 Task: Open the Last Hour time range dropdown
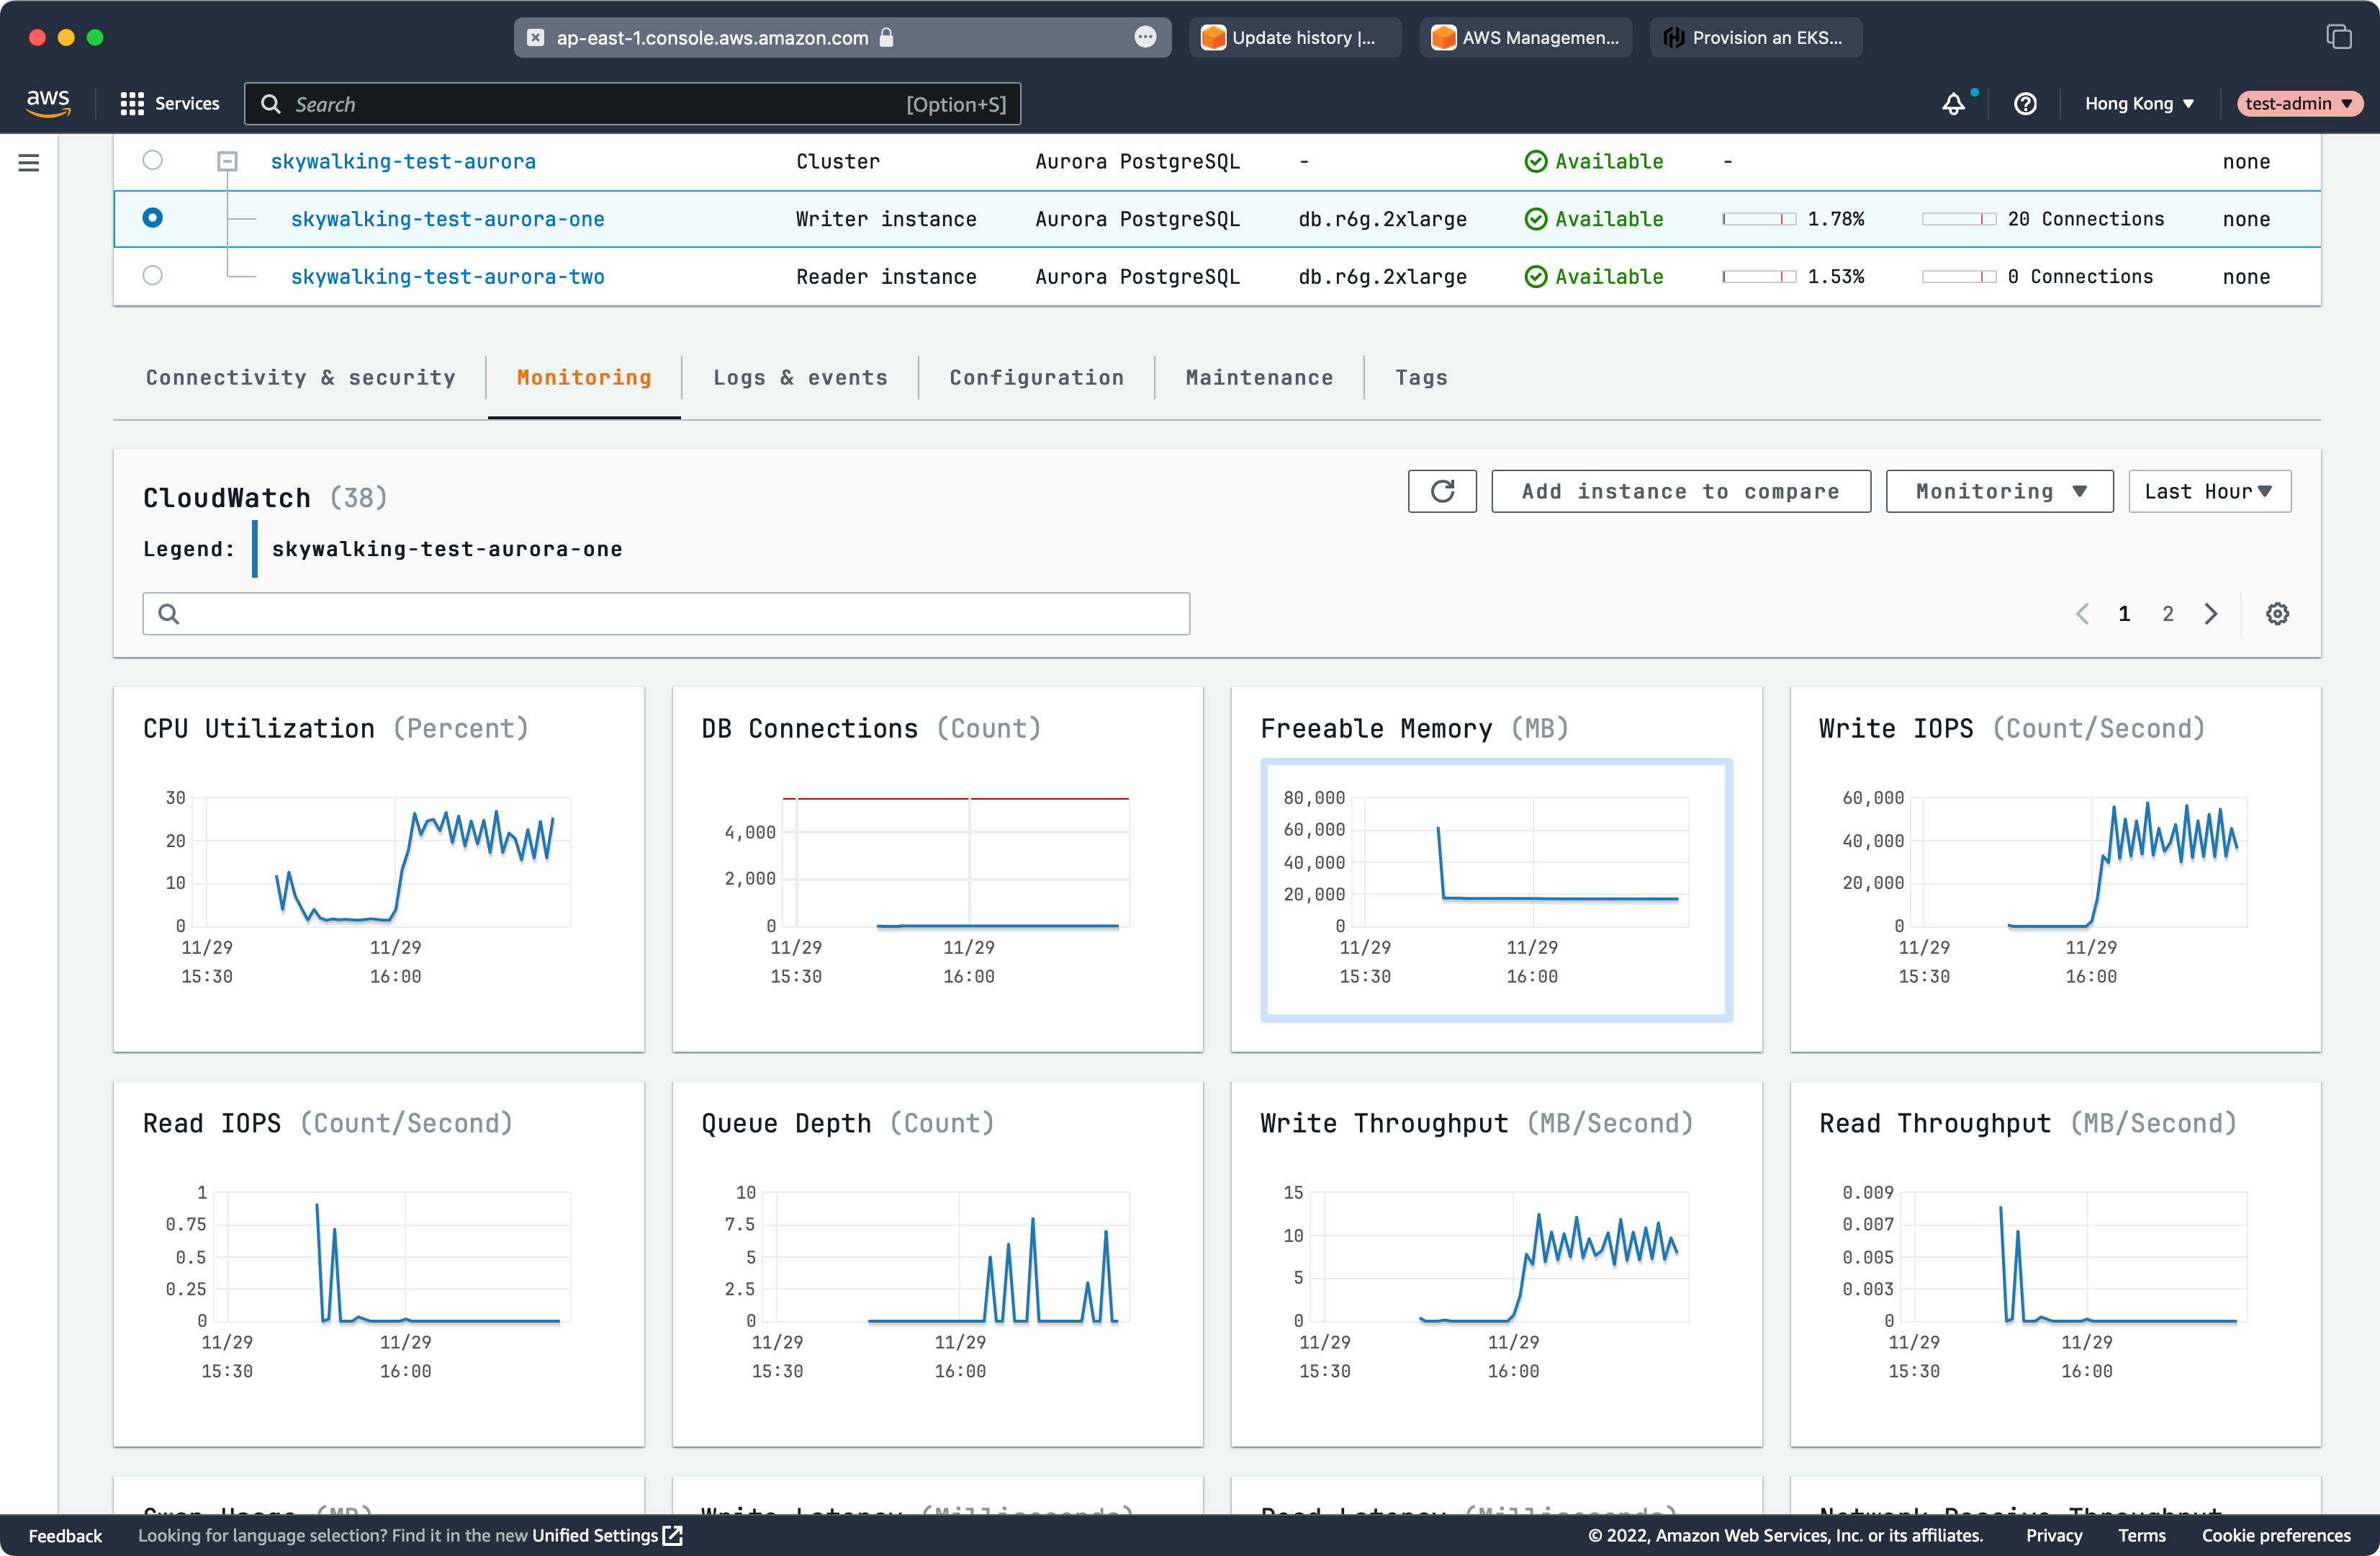point(2209,491)
